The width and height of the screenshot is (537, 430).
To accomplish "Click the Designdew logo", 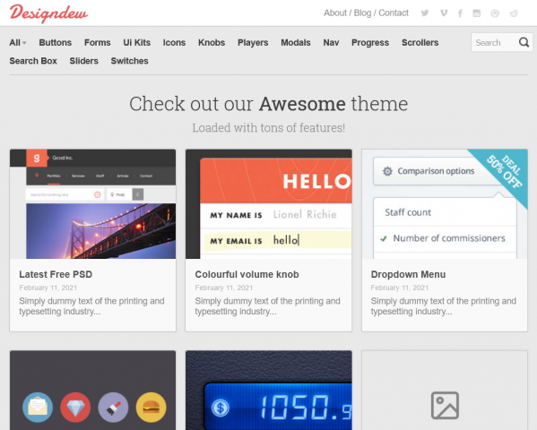I will click(x=48, y=13).
